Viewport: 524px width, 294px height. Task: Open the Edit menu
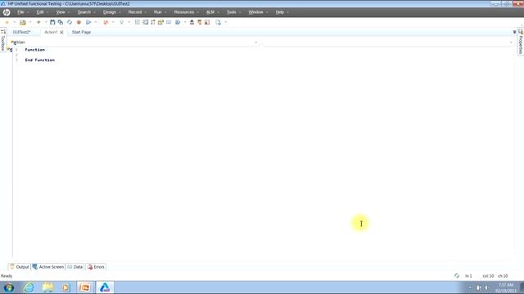tap(40, 12)
